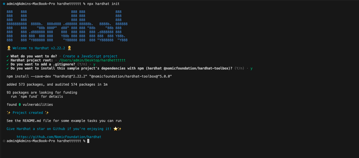The width and height of the screenshot is (359, 158).
Task: Click the 'Create a JavaScript project' answer
Action: pos(90,56)
